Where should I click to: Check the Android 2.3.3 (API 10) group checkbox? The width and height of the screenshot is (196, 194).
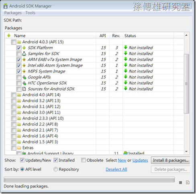14,118
